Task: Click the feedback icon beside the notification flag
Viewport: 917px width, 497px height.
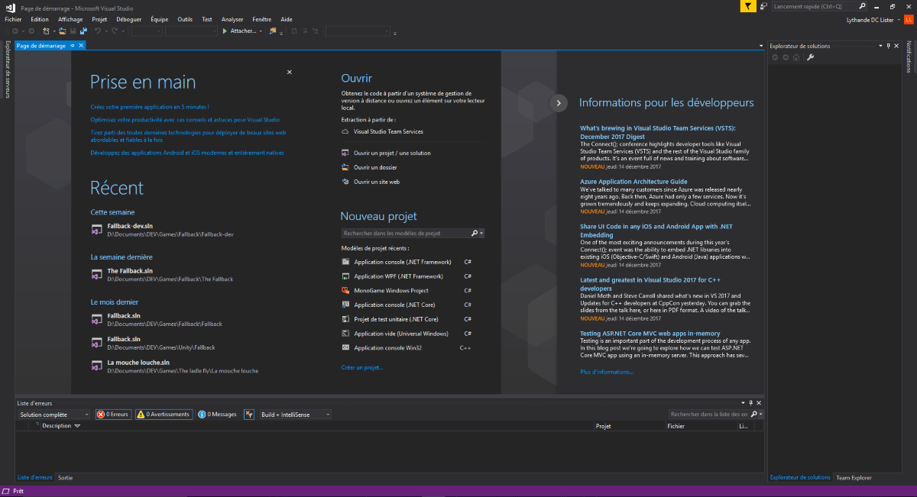Action: tap(763, 6)
